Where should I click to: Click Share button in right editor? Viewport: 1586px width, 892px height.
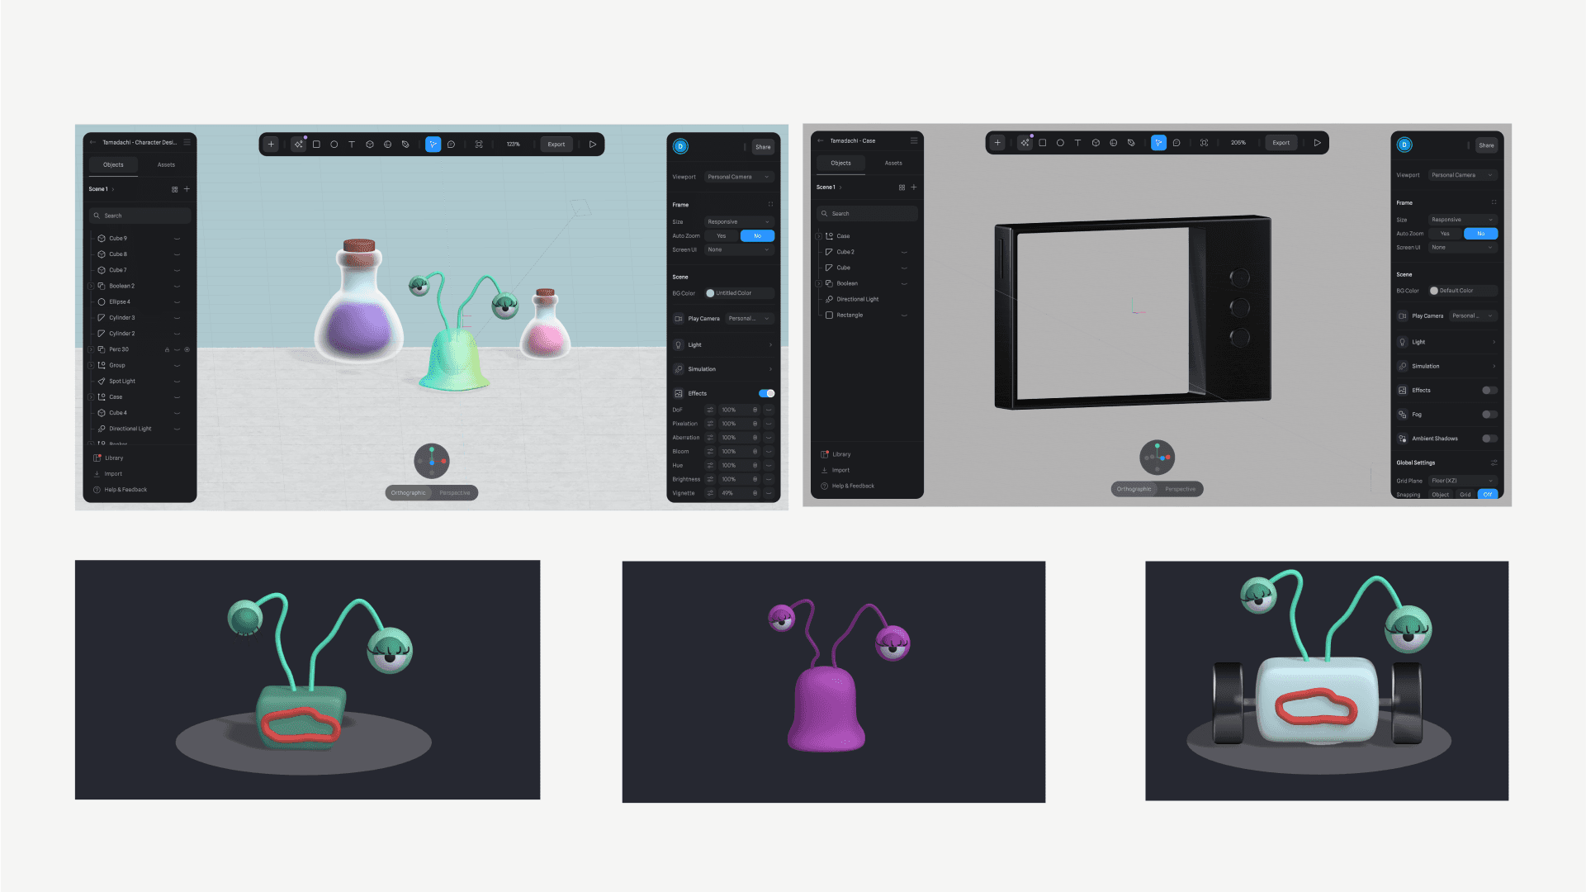coord(1486,145)
